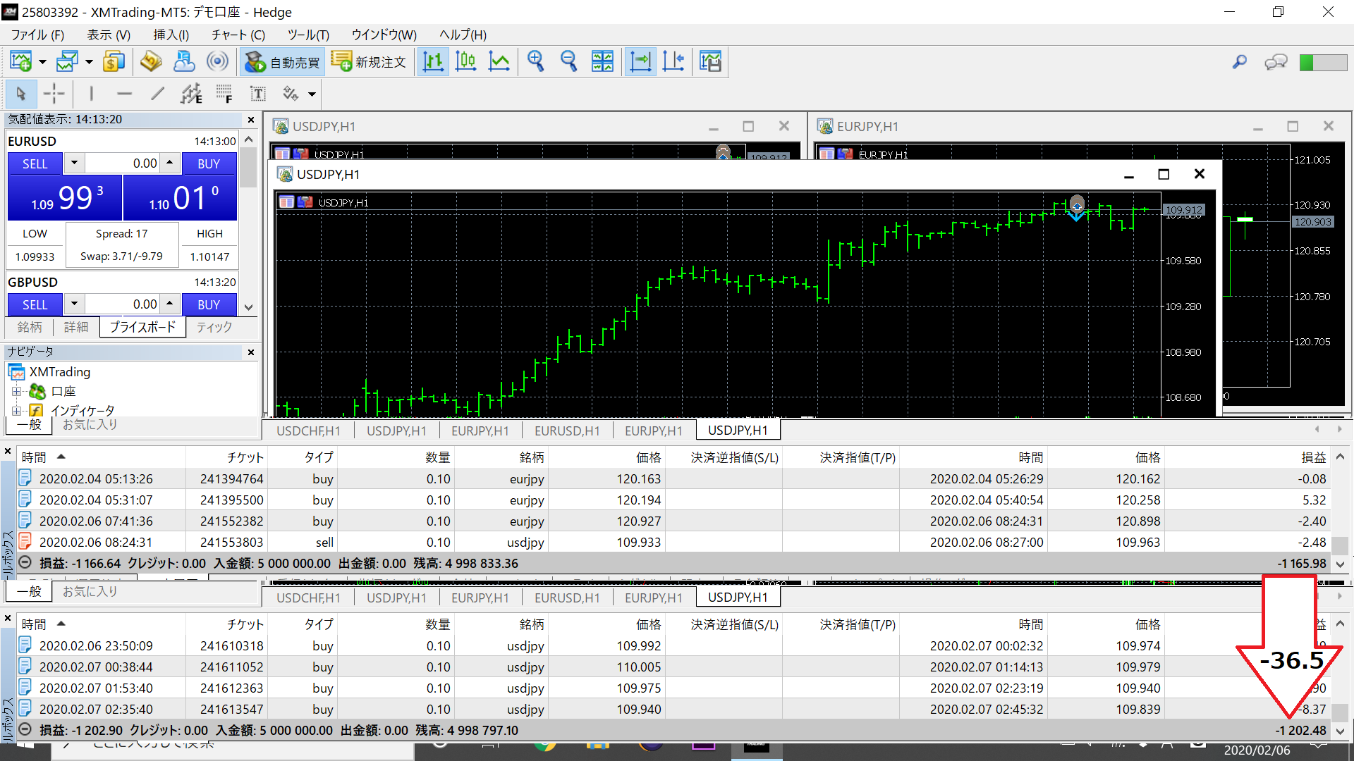1354x761 pixels.
Task: Click the 新規注文 new order button
Action: (369, 62)
